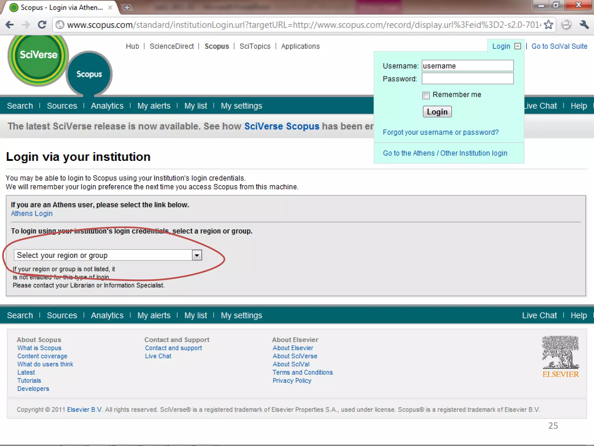
Task: Open Forgot your username or password link
Action: (x=441, y=132)
